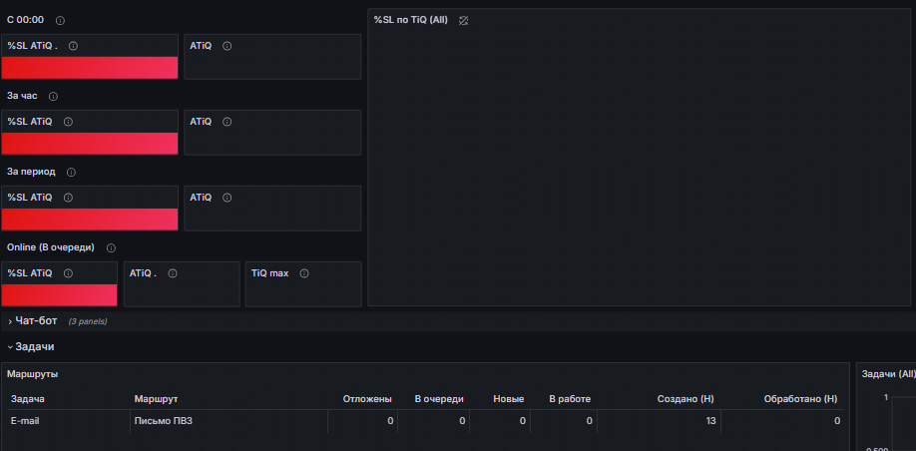916x451 pixels.
Task: Collapse the Задачи row
Action: click(34, 346)
